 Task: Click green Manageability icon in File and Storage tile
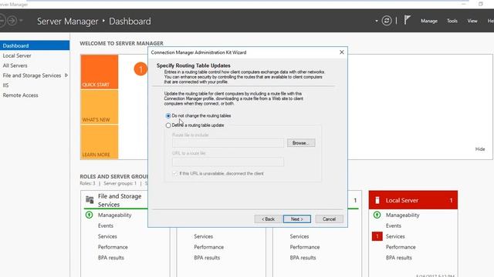(90, 215)
